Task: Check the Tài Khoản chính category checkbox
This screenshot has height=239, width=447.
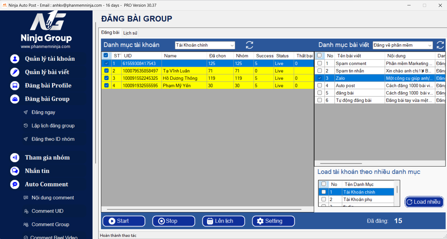Action: [324, 192]
